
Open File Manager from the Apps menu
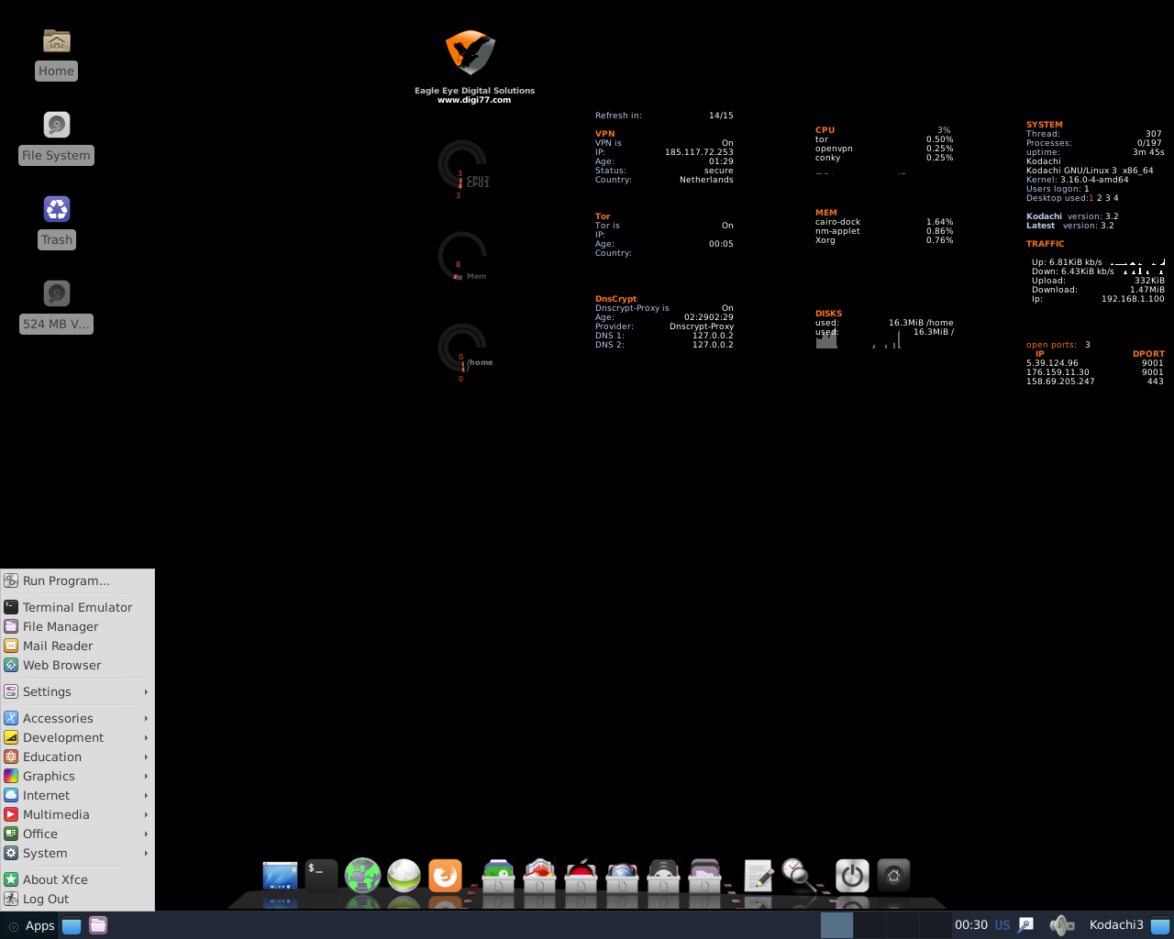(x=77, y=626)
